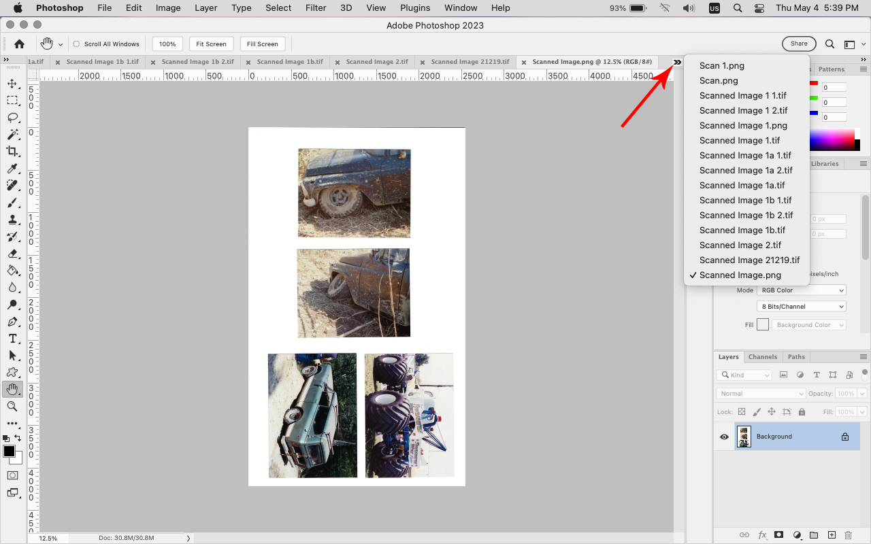Select the Type tool
Screen dimensions: 871x544
(x=12, y=339)
